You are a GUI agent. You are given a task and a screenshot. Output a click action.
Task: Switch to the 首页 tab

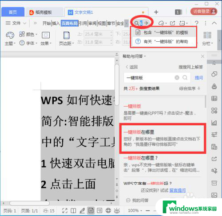point(13,12)
